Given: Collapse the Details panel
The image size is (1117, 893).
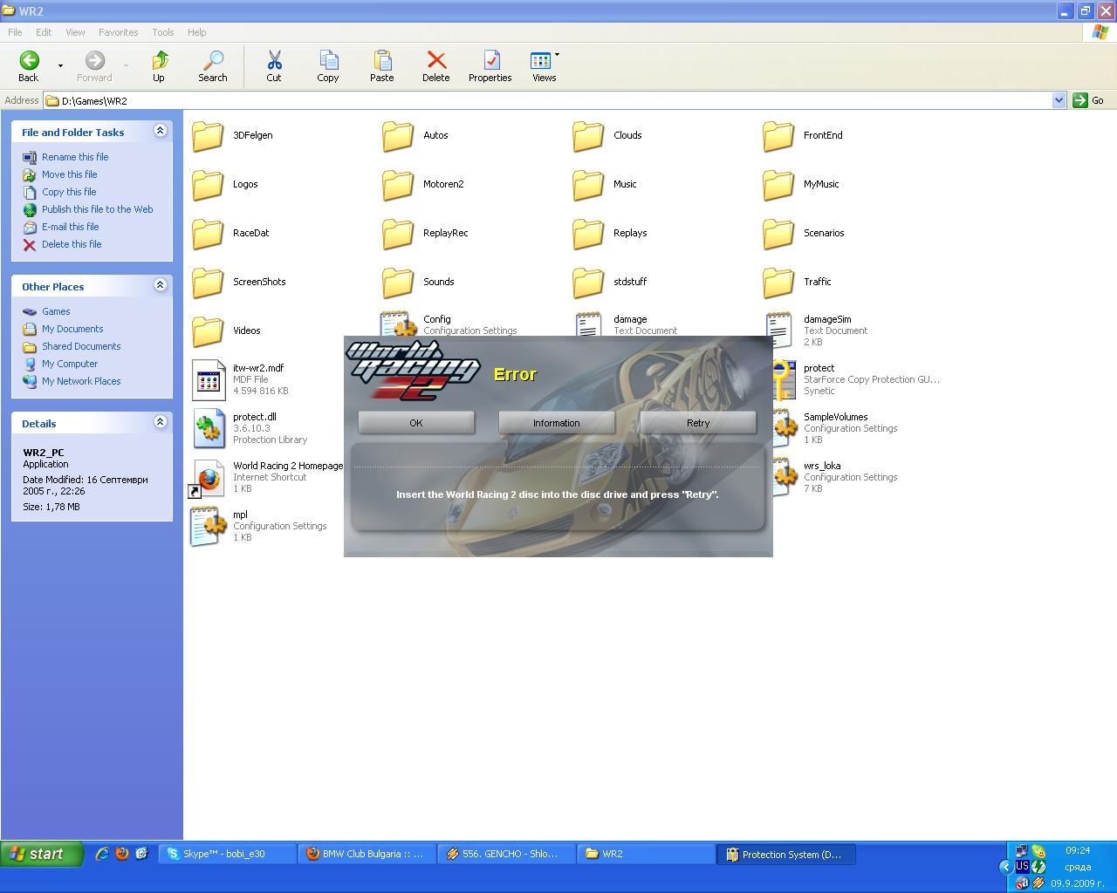Looking at the screenshot, I should pyautogui.click(x=160, y=422).
